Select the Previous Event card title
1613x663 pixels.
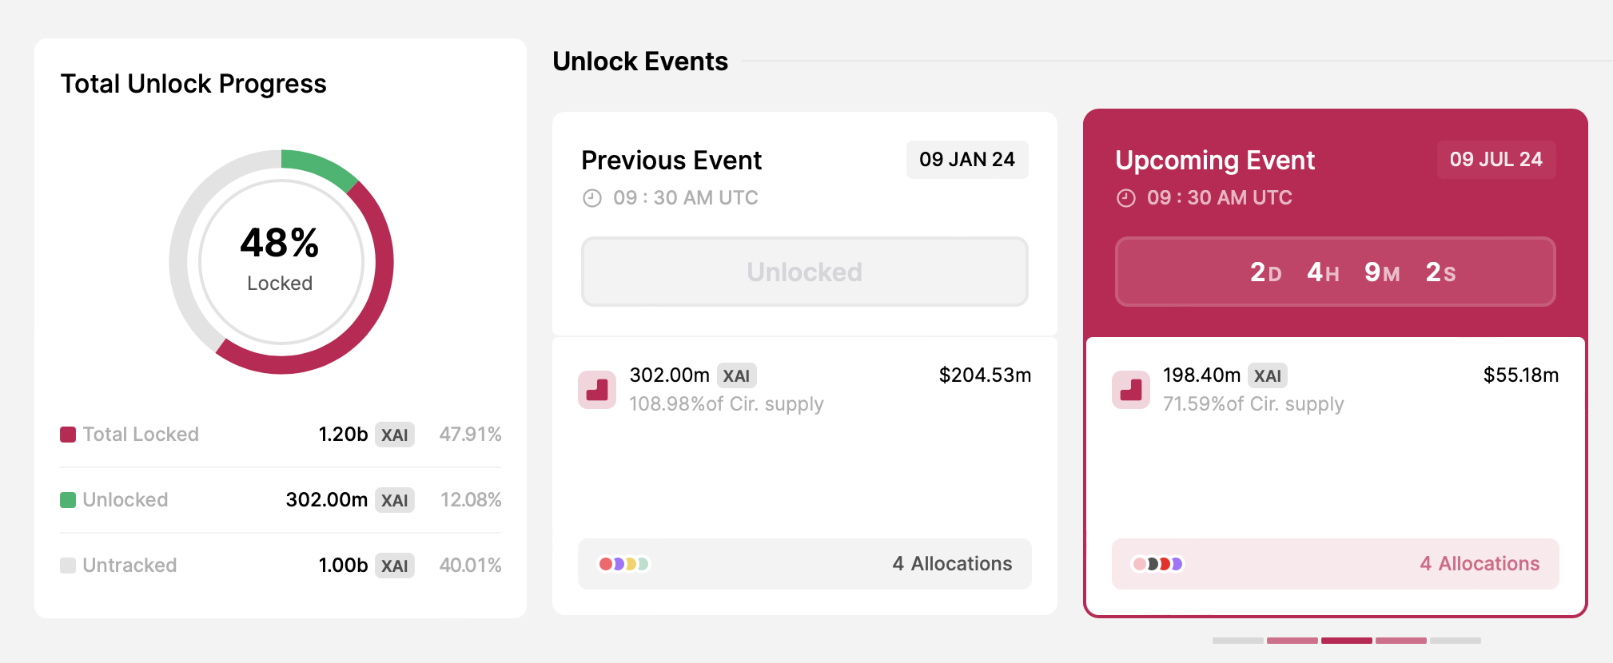(671, 161)
